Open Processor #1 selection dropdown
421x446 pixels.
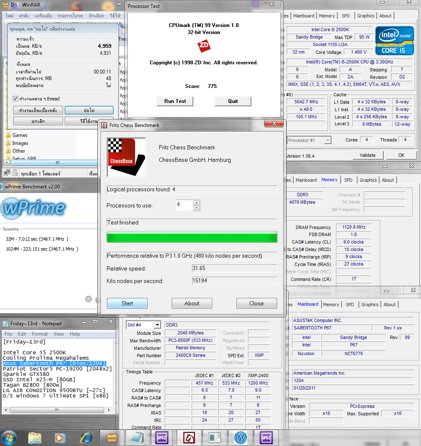pos(328,140)
